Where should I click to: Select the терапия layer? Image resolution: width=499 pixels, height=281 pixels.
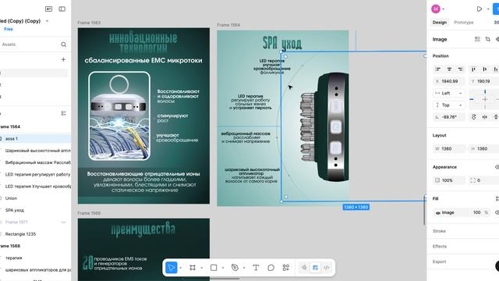(14, 258)
